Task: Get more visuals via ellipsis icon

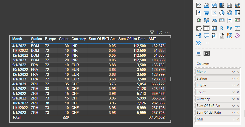Action: pyautogui.click(x=207, y=43)
